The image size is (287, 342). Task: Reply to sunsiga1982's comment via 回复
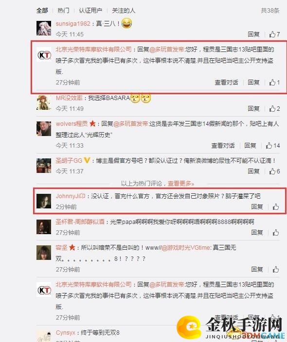[253, 34]
